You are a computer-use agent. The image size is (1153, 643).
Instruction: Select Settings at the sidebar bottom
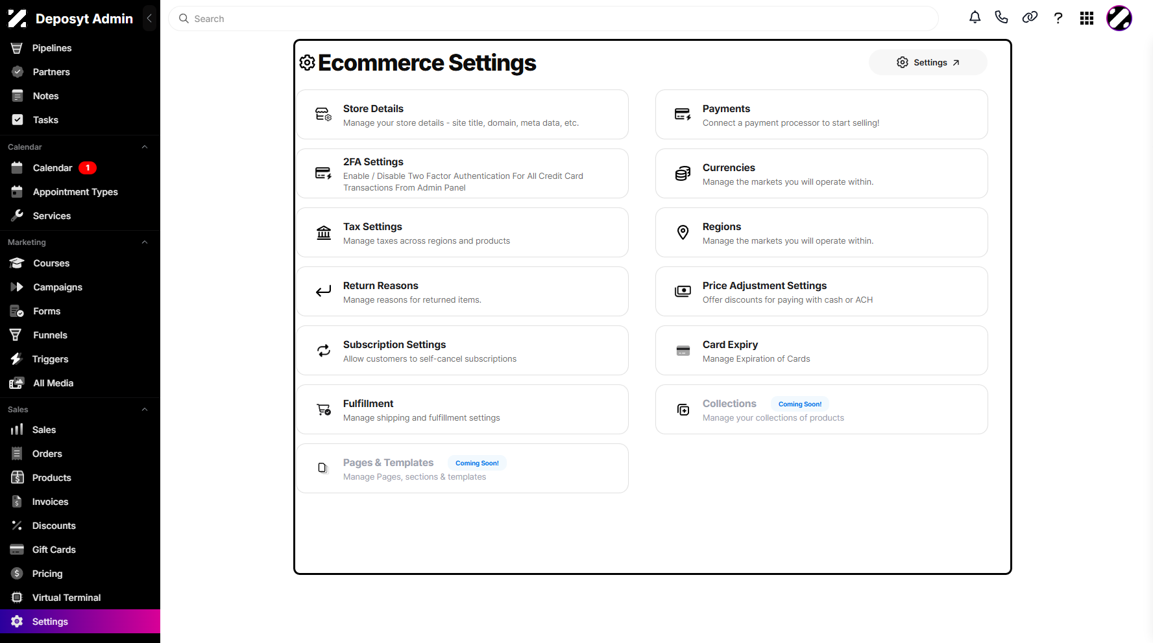click(80, 622)
